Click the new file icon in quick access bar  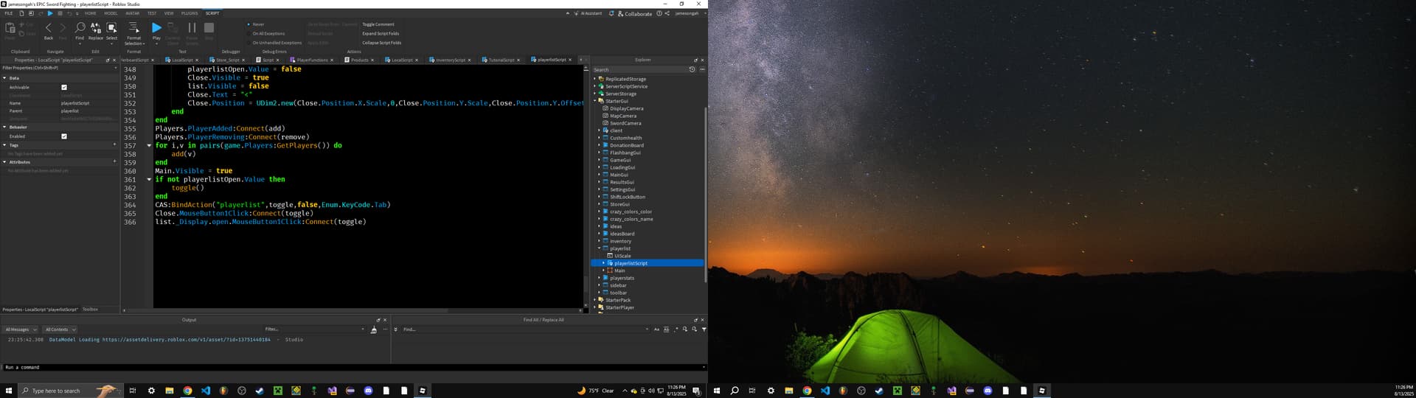tap(21, 13)
